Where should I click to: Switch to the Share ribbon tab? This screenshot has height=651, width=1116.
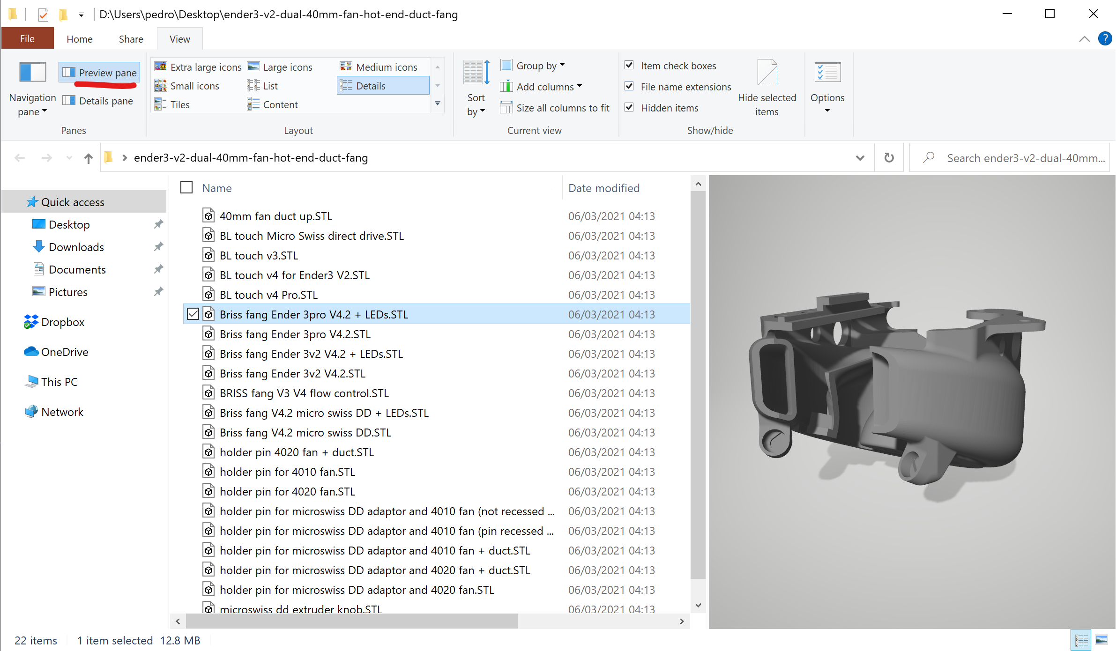point(131,39)
